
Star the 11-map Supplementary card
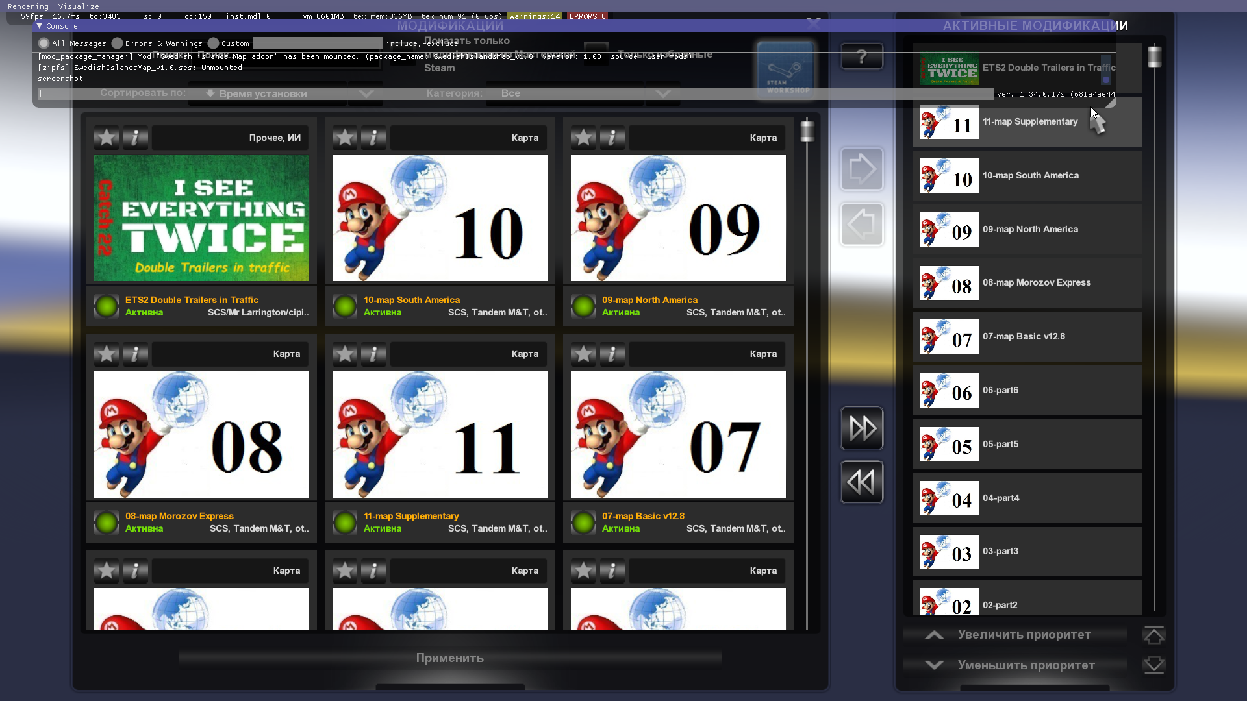pyautogui.click(x=345, y=354)
